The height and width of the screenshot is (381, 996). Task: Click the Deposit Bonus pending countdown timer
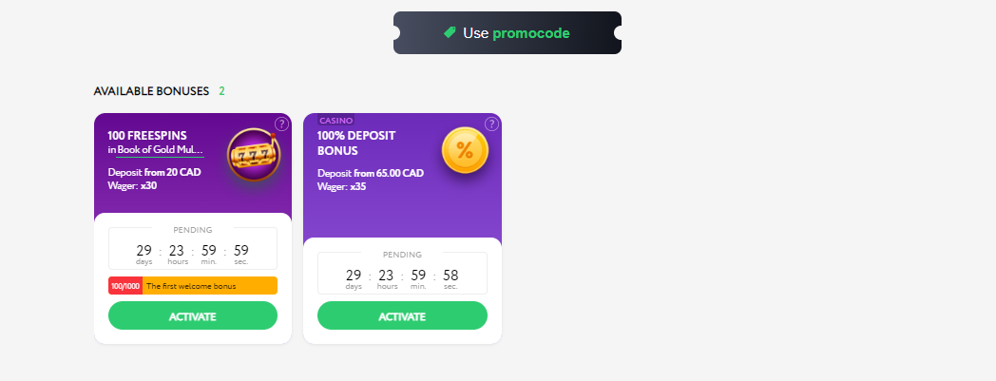coord(402,273)
